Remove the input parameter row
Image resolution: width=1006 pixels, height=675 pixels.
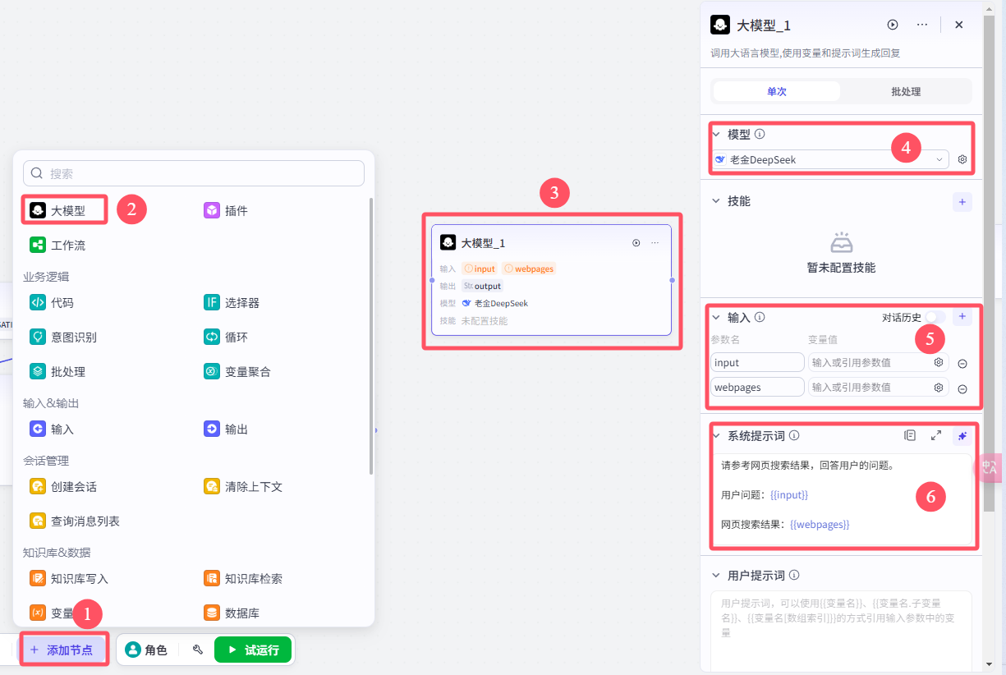click(x=962, y=363)
